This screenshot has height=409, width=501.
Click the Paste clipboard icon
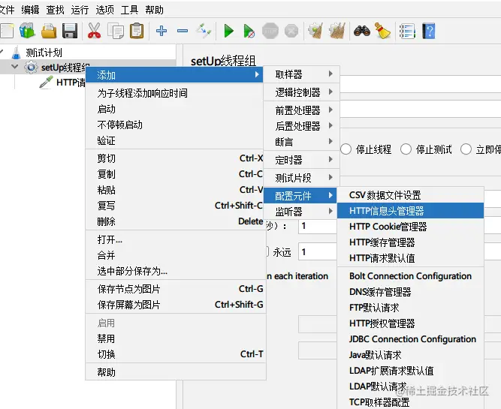137,31
